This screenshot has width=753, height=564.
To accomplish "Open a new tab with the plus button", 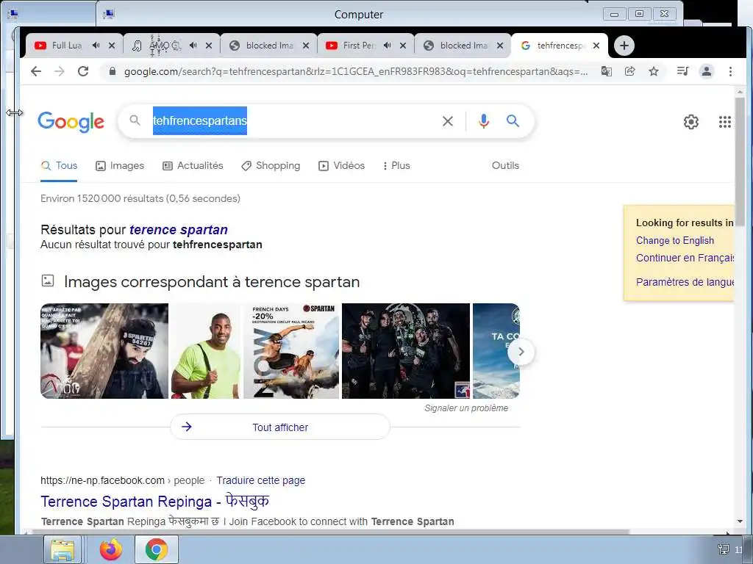I will [624, 46].
